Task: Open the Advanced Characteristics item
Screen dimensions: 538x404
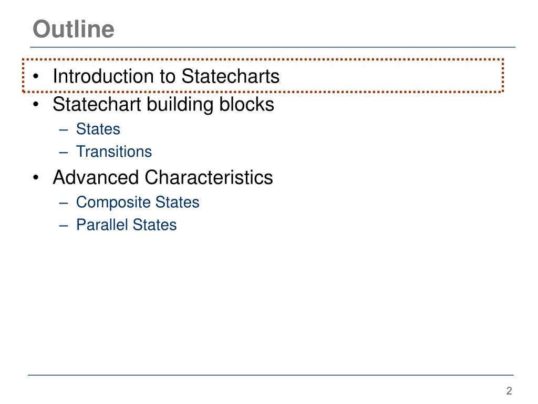Action: coord(163,178)
